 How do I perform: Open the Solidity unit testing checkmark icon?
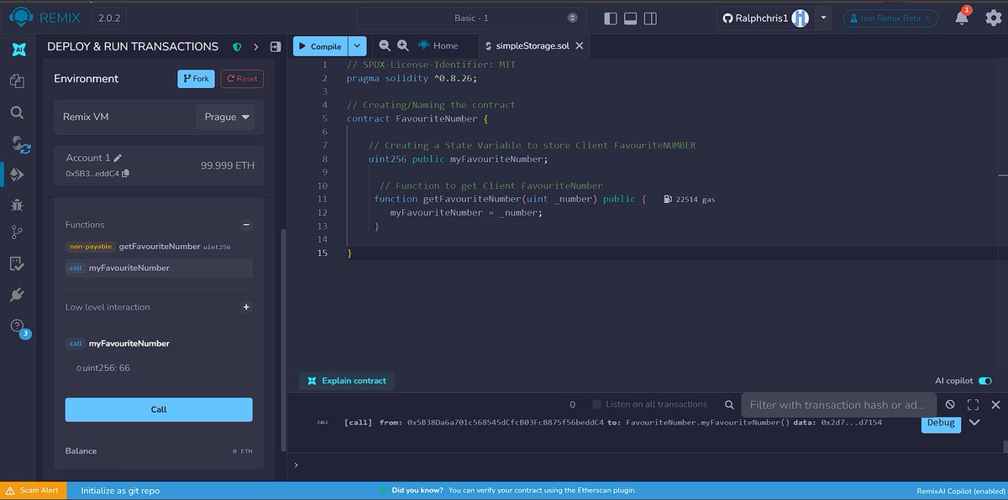coord(17,264)
